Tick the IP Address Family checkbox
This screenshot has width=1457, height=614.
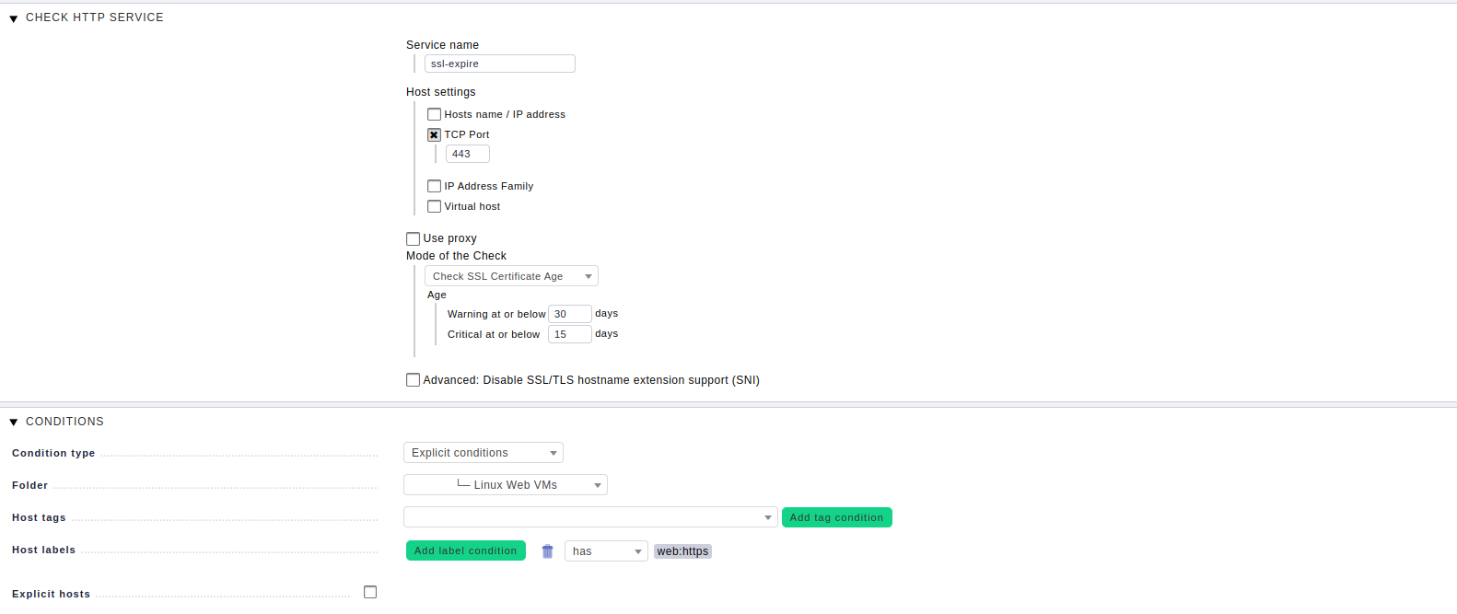point(434,186)
